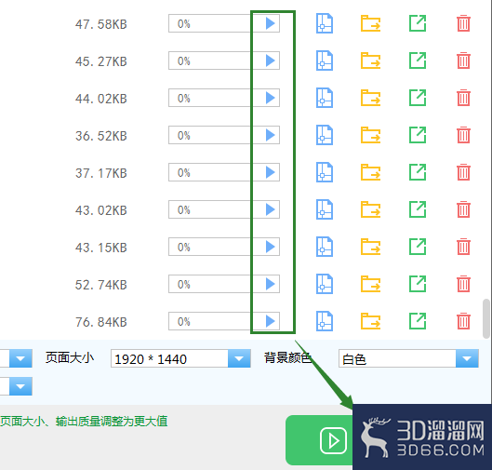Start conversion for the 76.84KB file row
Viewport: 492px width, 470px height.
click(x=270, y=321)
